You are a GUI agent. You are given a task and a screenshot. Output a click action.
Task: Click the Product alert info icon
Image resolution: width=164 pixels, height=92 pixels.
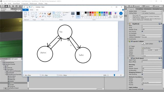[121, 14]
